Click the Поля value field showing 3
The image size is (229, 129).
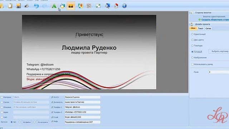click(219, 72)
